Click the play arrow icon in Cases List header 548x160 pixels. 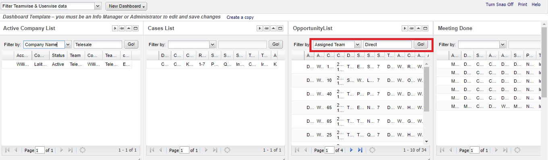click(x=260, y=28)
